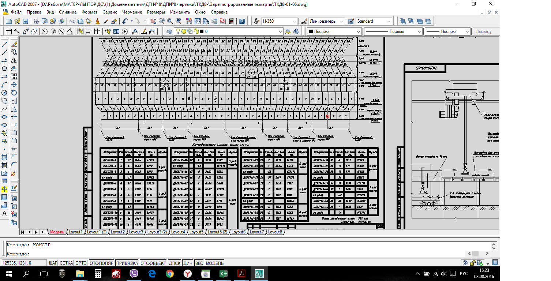Open the QuickCalc calculator icon
Screen dimensions: 551x281
point(231,21)
